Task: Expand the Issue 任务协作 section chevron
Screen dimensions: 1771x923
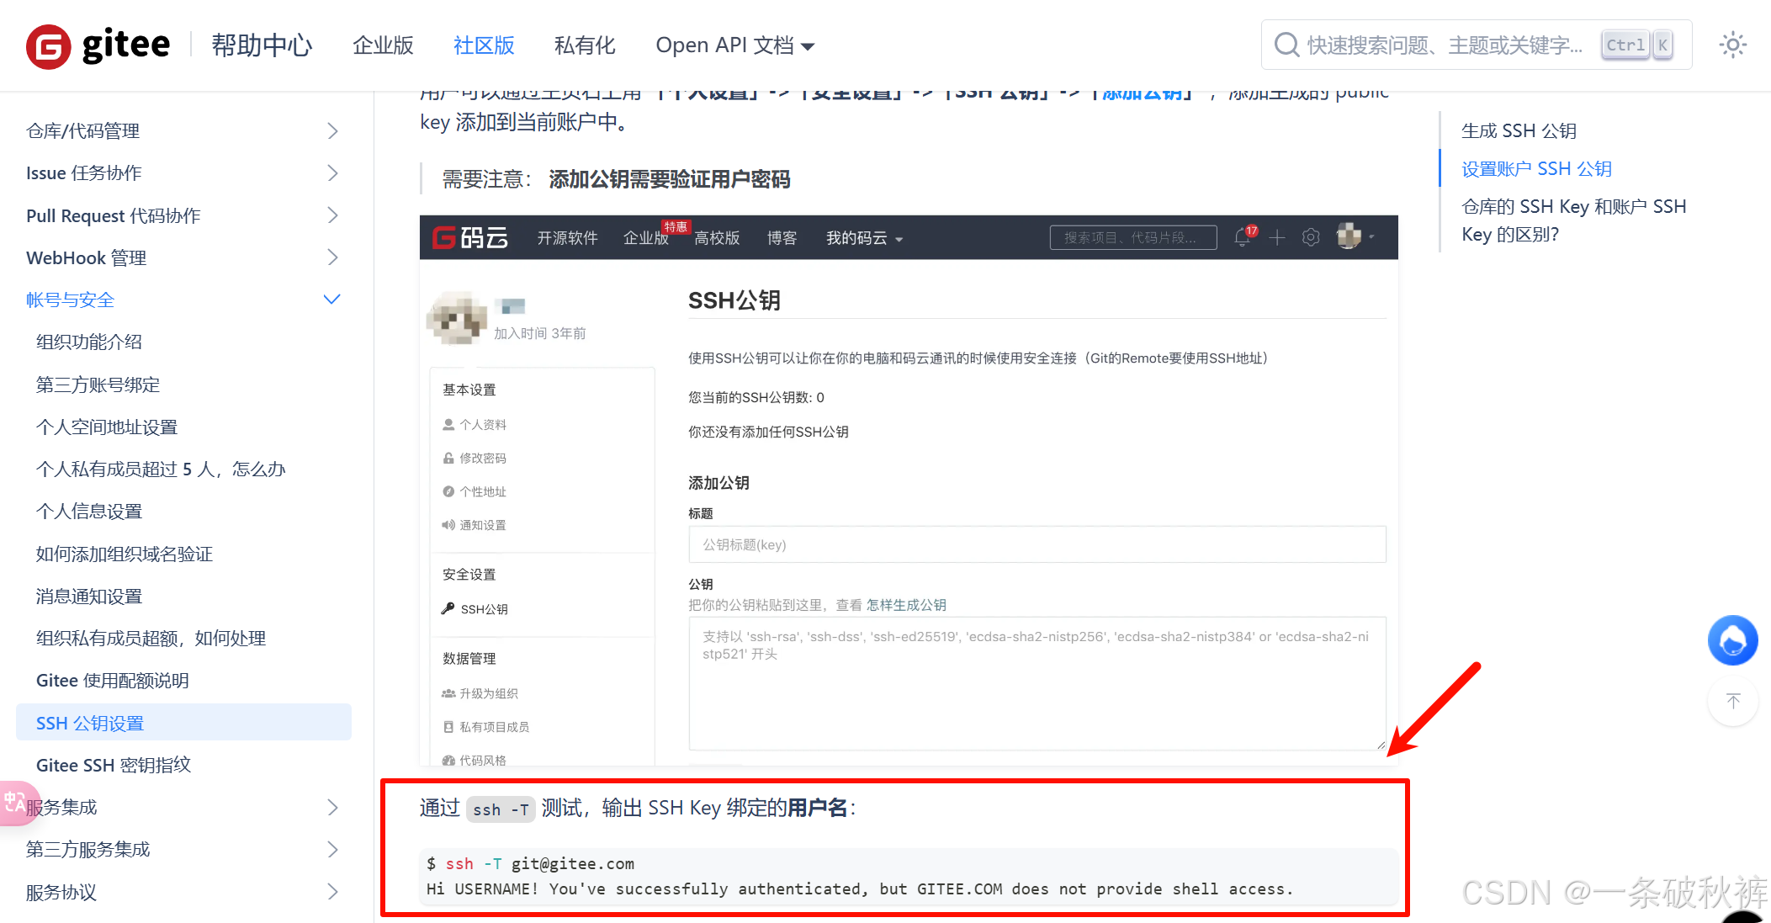Action: 332,172
